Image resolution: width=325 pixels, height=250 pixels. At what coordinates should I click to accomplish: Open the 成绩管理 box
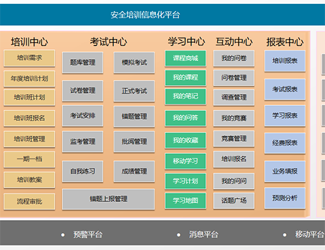135,171
